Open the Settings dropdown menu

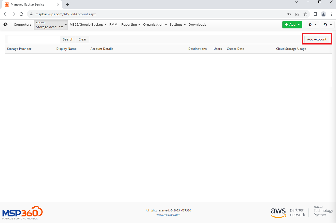tap(178, 25)
